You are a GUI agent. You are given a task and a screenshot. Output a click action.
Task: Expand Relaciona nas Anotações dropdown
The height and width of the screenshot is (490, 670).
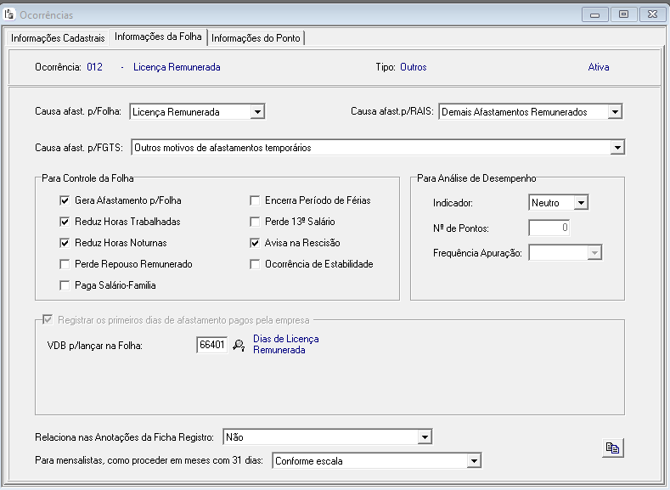(x=425, y=436)
